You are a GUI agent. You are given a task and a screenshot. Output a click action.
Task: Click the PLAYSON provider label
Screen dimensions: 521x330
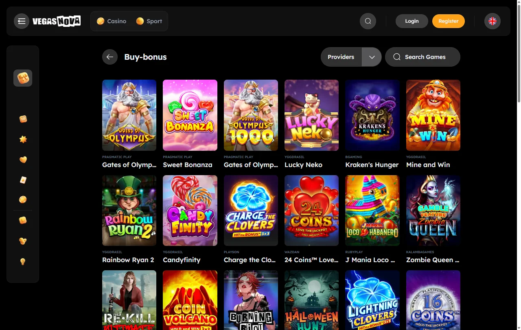click(x=232, y=252)
